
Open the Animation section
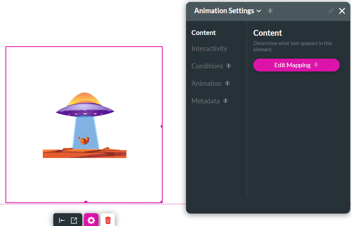(x=206, y=83)
